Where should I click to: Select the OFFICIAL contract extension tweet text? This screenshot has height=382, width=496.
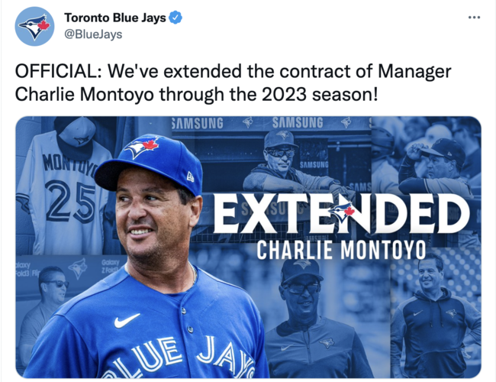(234, 86)
